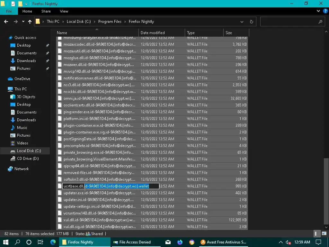Sort by Date modified column header

click(x=162, y=32)
